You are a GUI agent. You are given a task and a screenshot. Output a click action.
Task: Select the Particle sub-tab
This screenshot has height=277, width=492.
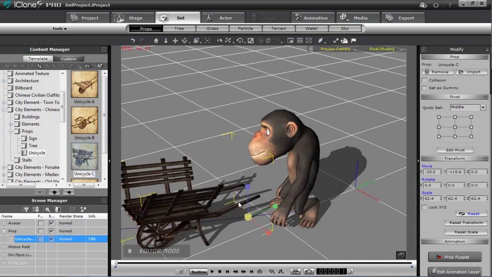[245, 28]
